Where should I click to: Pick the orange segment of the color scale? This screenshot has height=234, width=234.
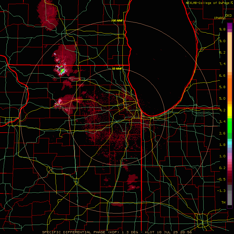point(230,90)
